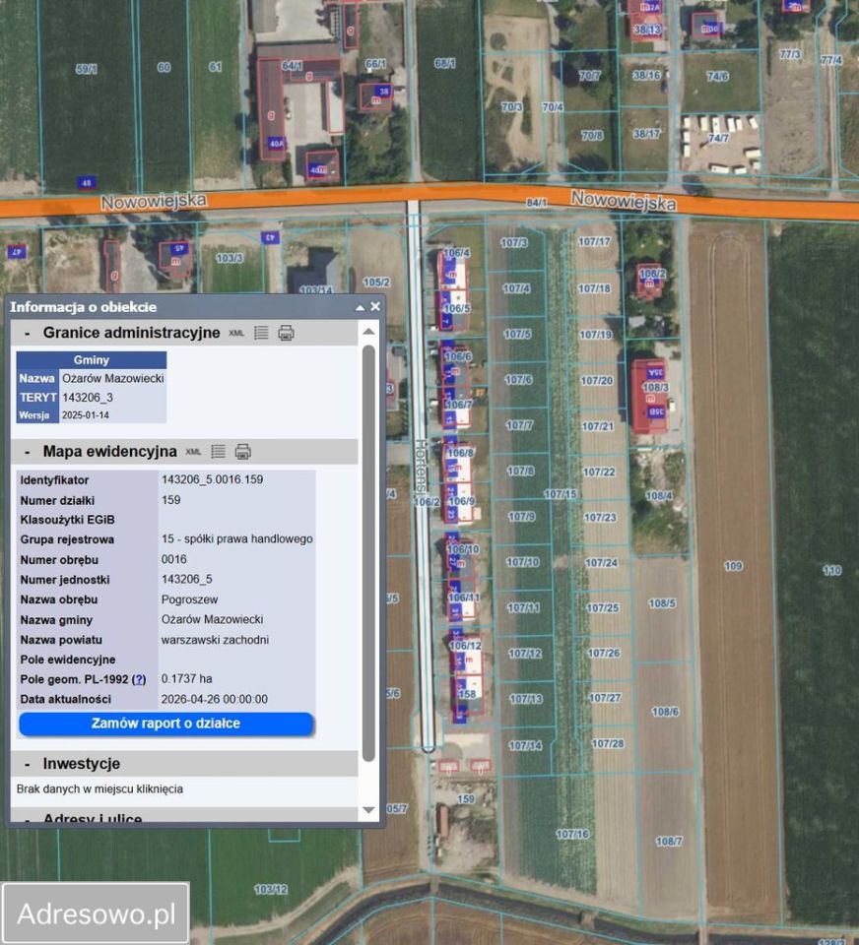Click parcel 64/1 on the map
Viewport: 859px width, 945px height.
click(292, 65)
